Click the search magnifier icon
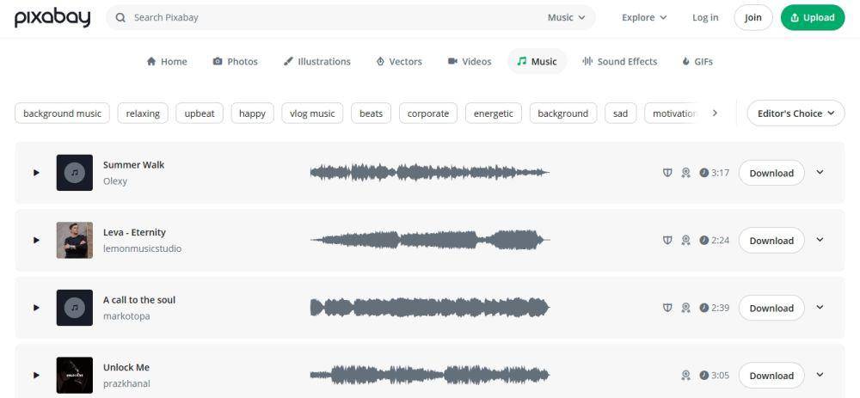860x398 pixels. pyautogui.click(x=120, y=17)
